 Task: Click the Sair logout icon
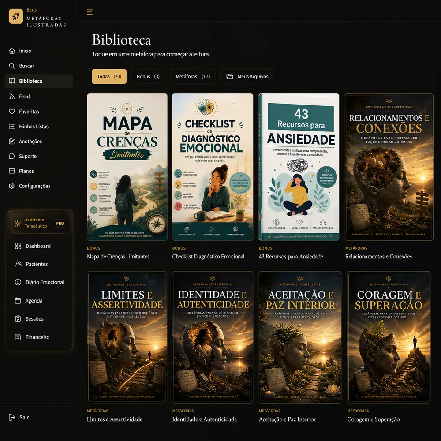12,417
